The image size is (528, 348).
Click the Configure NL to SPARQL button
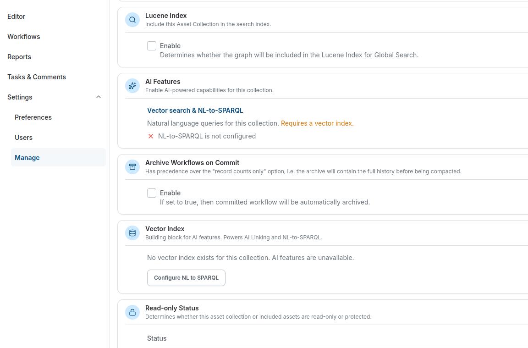point(186,278)
